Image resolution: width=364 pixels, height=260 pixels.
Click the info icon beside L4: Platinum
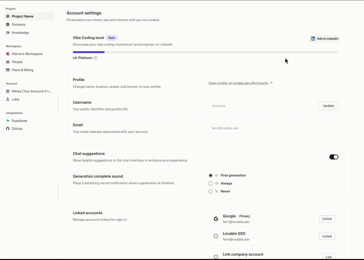(x=96, y=58)
